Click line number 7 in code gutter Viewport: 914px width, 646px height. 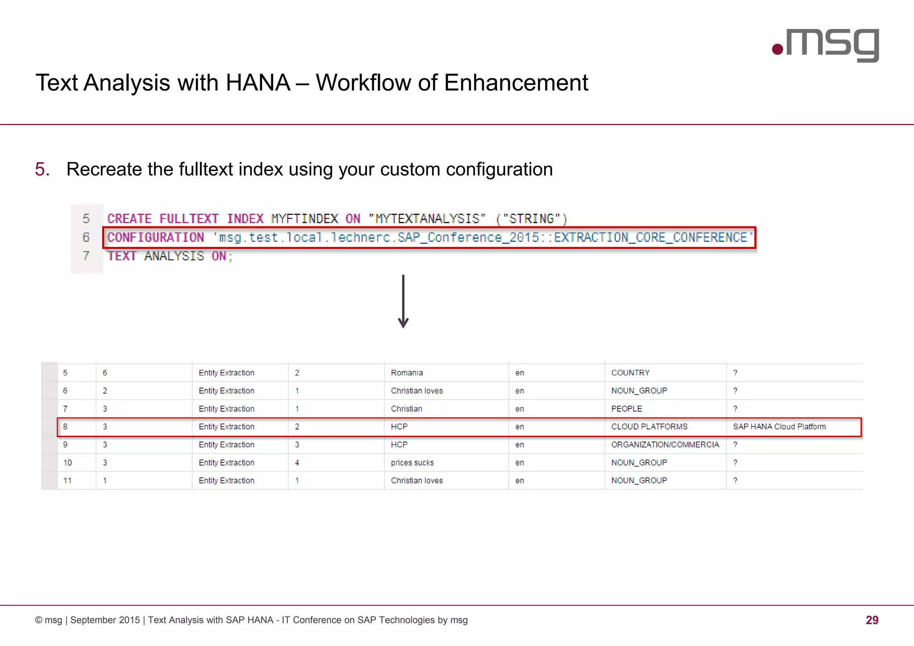point(86,256)
